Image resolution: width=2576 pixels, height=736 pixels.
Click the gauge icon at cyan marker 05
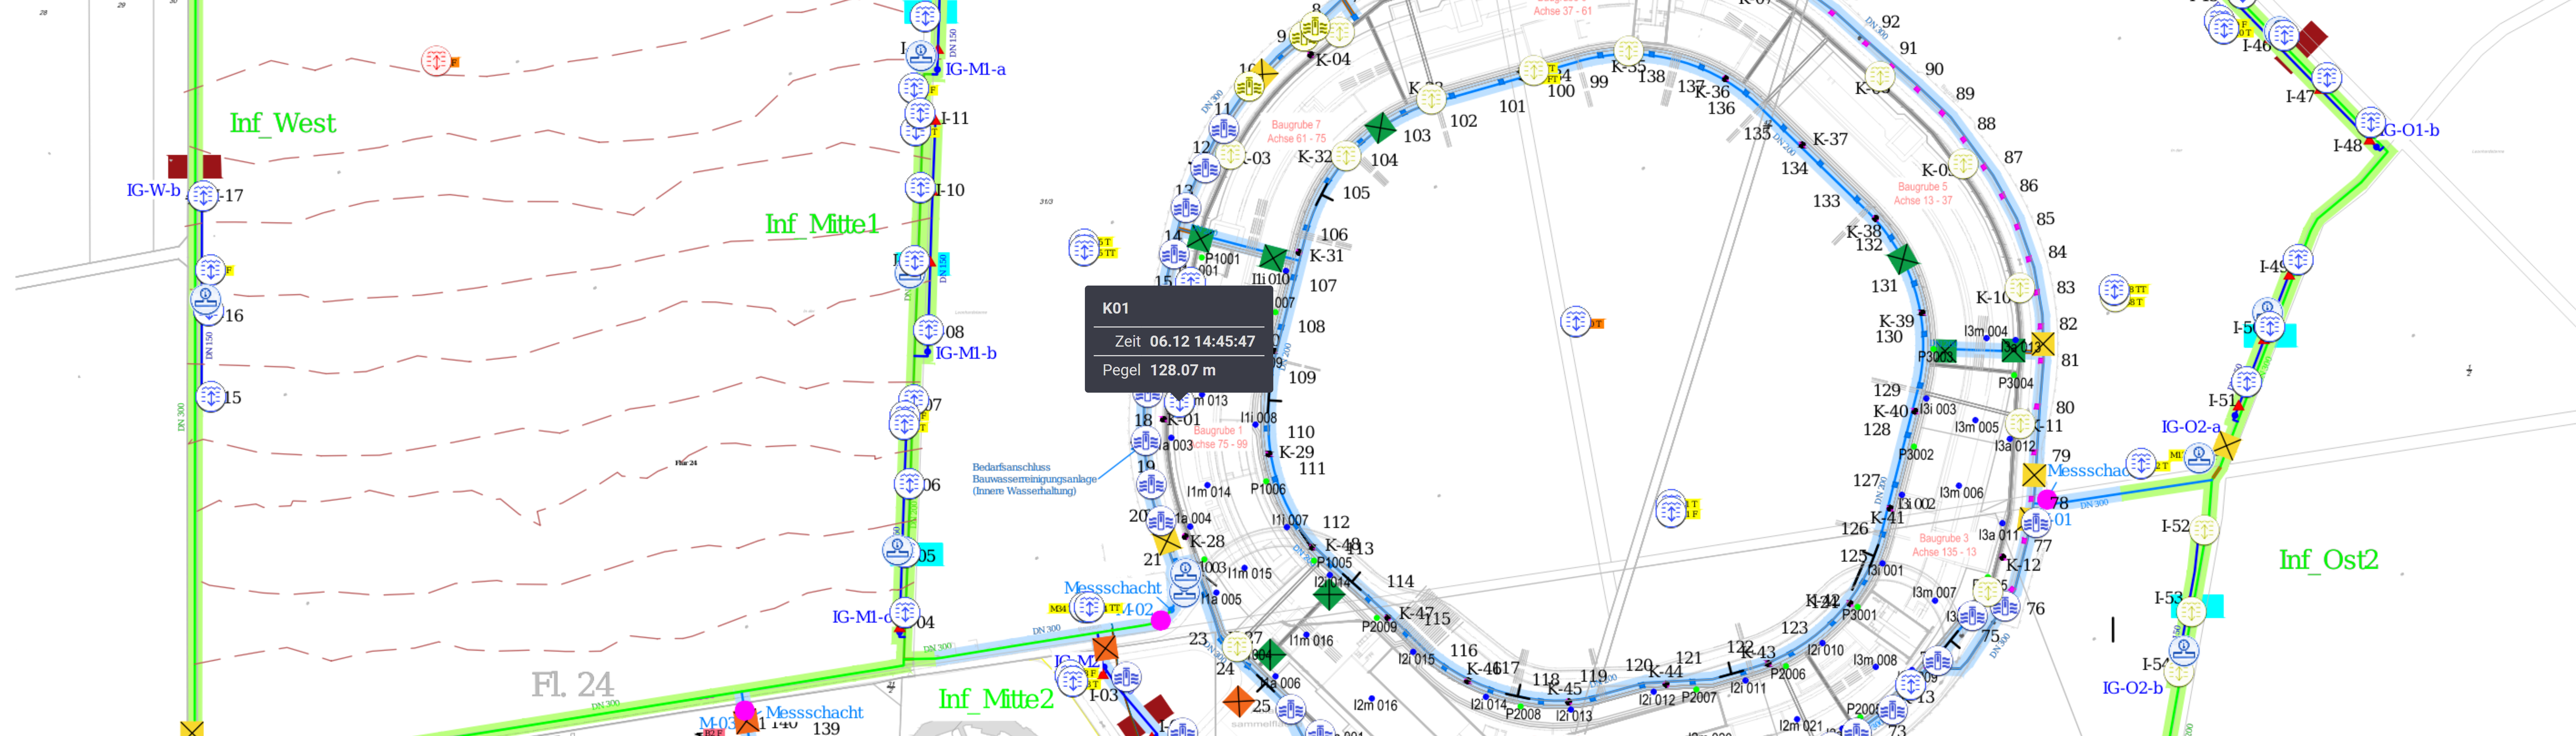[x=898, y=550]
